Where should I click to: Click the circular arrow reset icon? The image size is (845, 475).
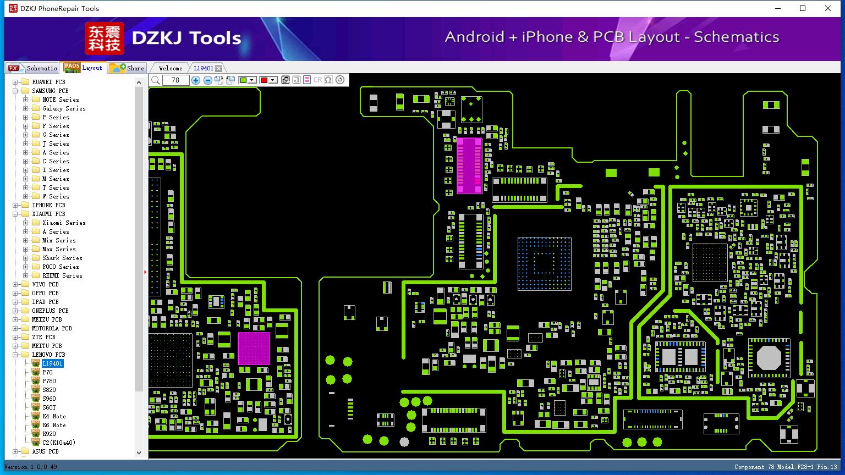[x=340, y=80]
